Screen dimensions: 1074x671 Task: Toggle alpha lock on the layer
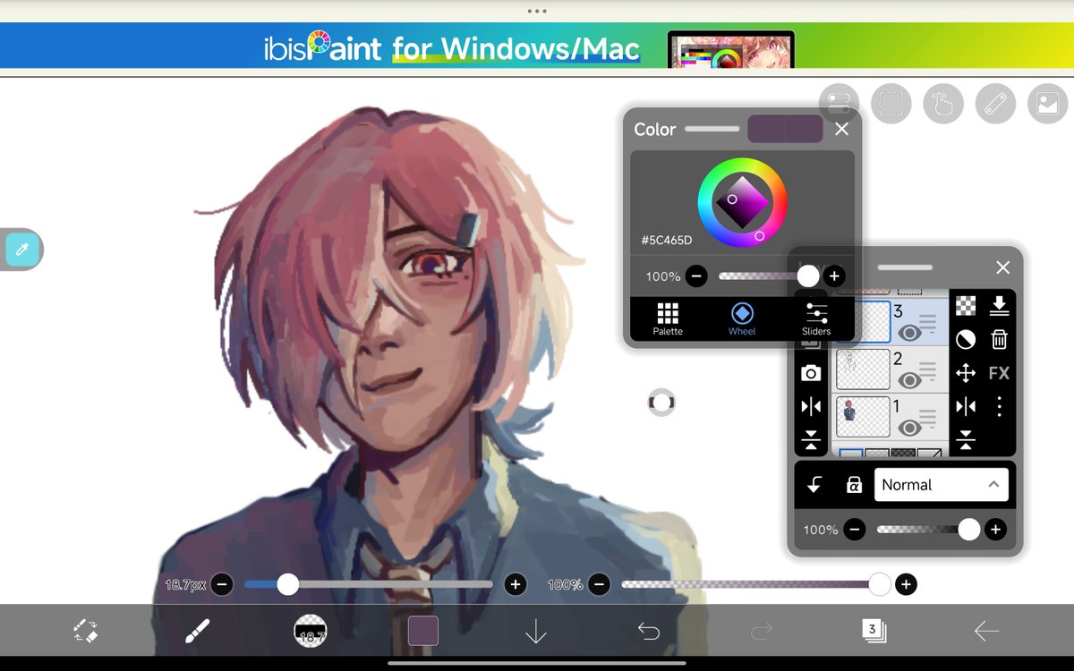click(x=854, y=485)
